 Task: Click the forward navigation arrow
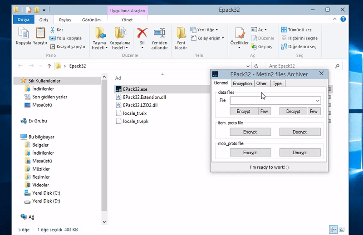pos(31,66)
